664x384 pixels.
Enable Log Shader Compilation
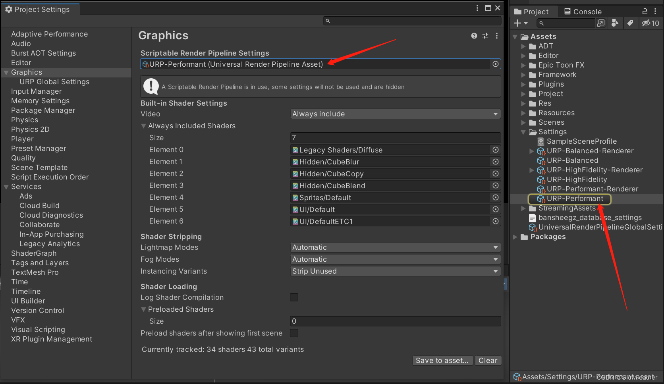pos(294,297)
